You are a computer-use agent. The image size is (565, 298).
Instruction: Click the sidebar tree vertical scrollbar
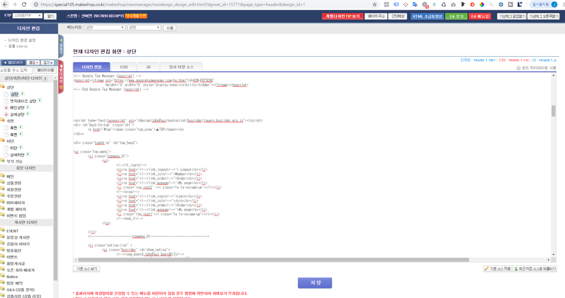tap(55, 180)
